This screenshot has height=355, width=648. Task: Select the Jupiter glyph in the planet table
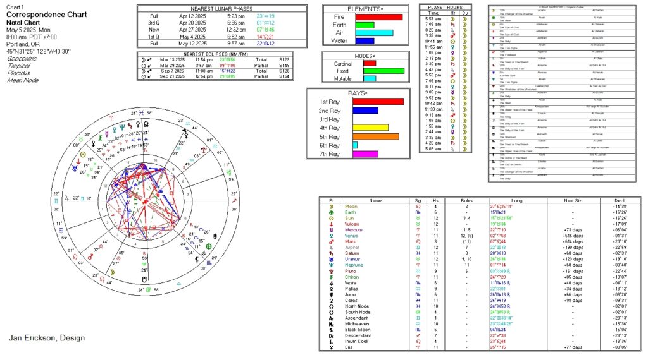coord(331,248)
